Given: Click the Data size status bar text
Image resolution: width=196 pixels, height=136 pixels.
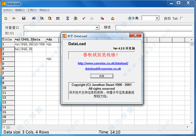Looking at the screenshot, I should (26, 132).
